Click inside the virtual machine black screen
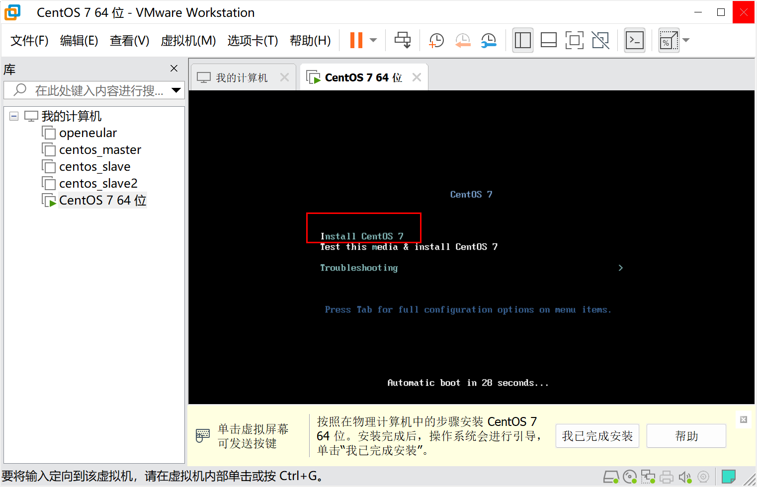 (x=471, y=247)
